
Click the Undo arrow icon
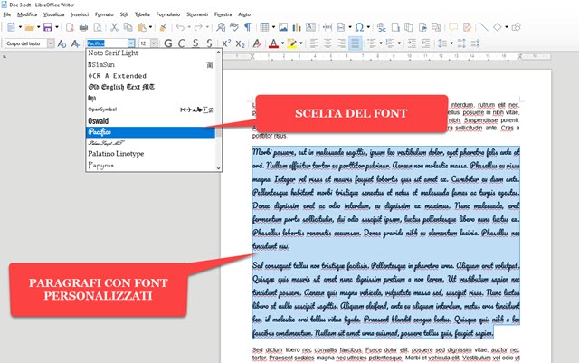pos(180,27)
